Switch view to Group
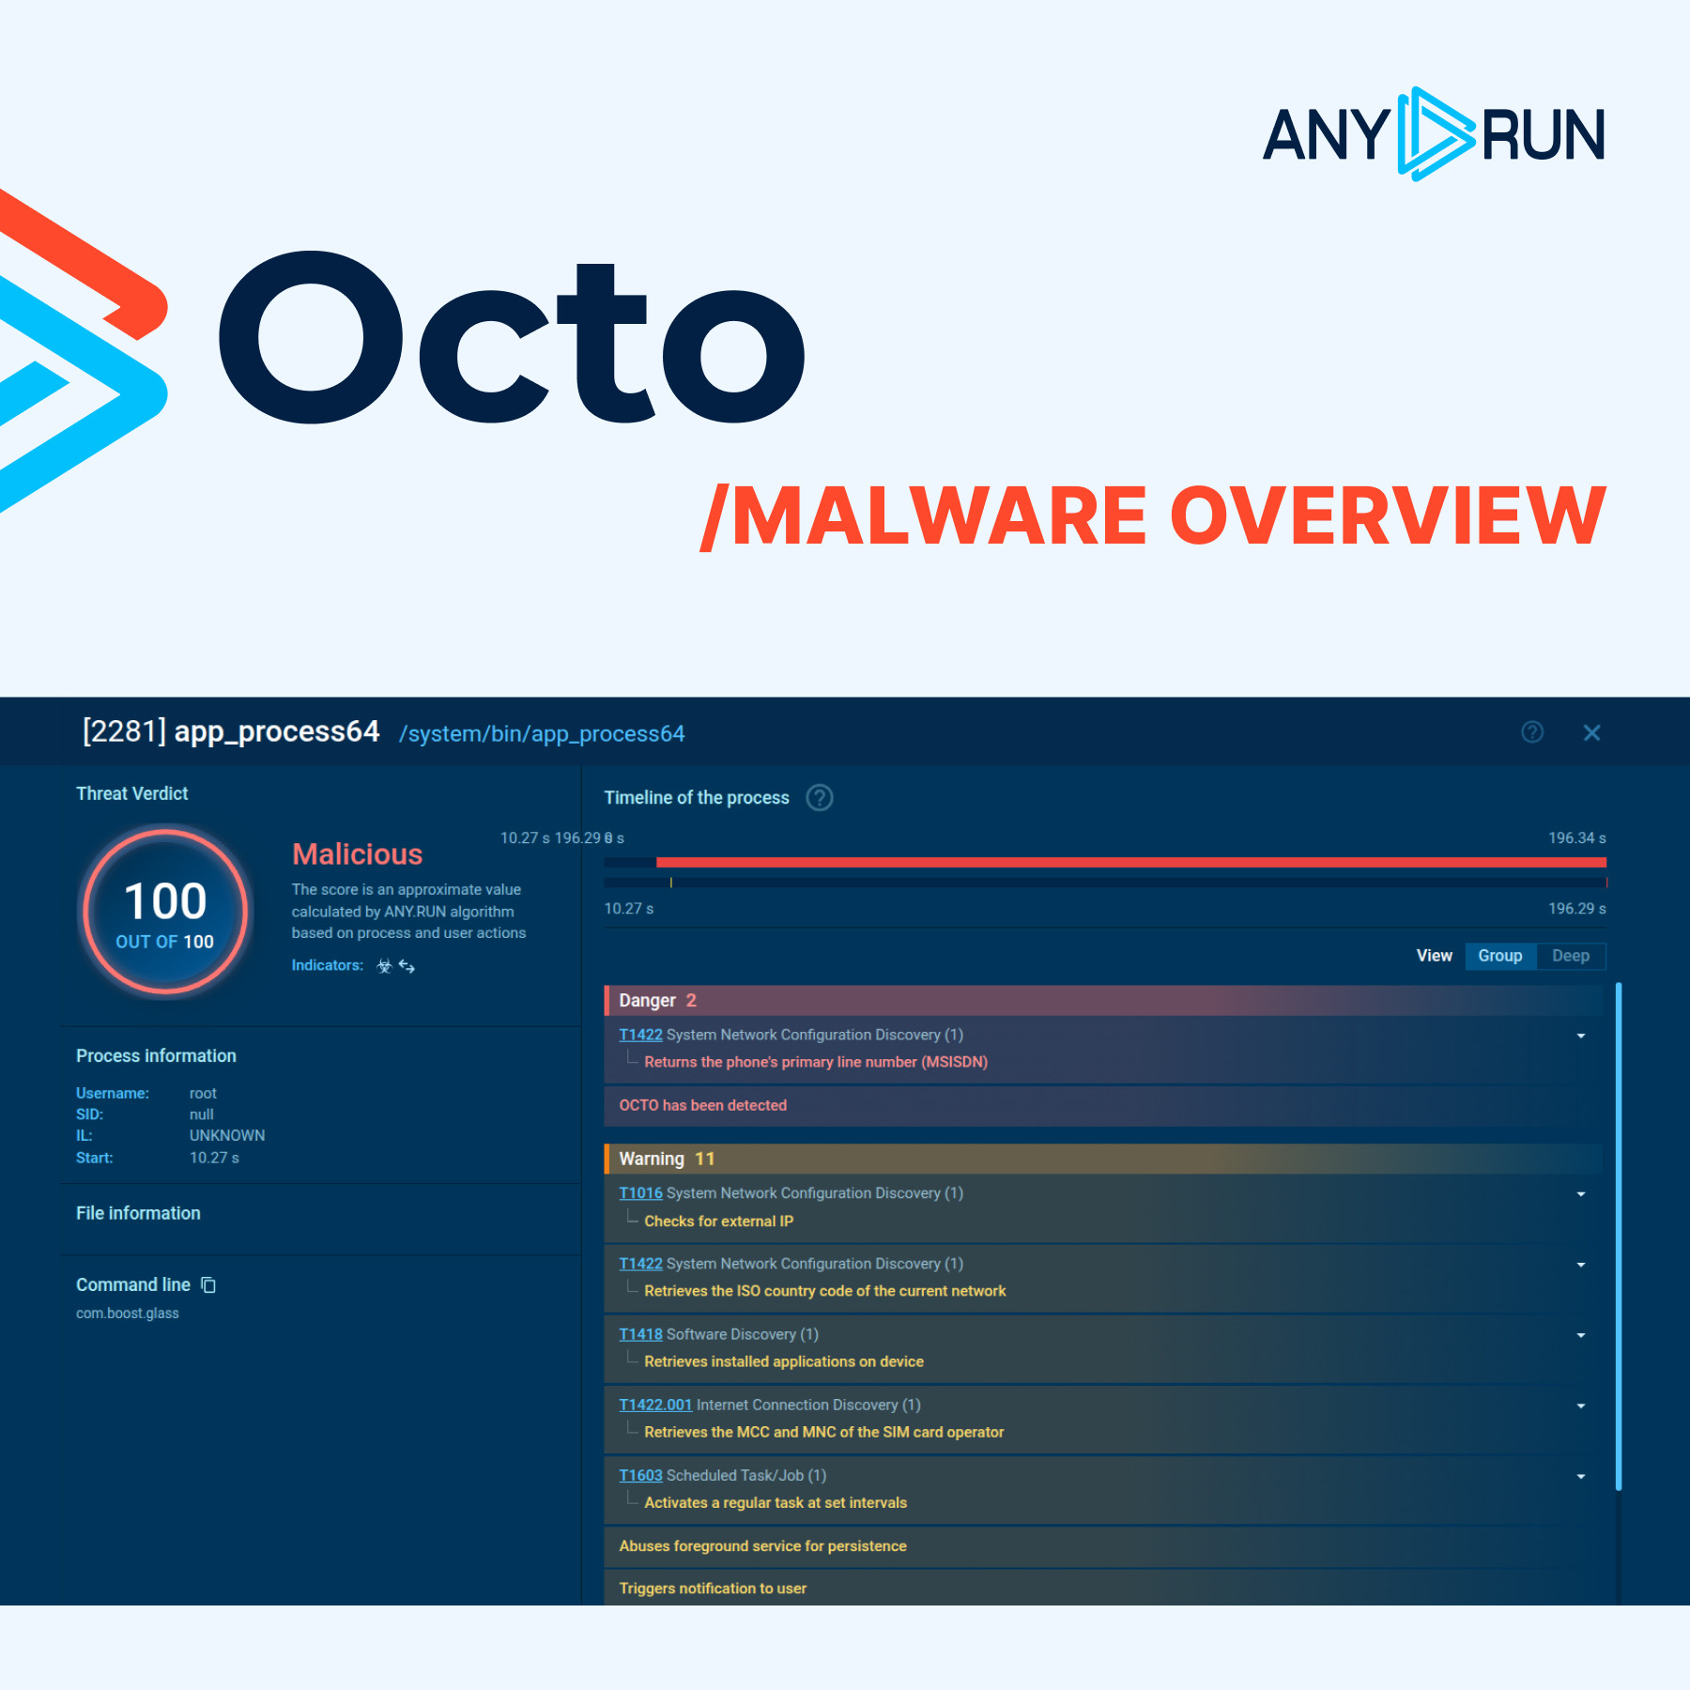 click(1500, 956)
